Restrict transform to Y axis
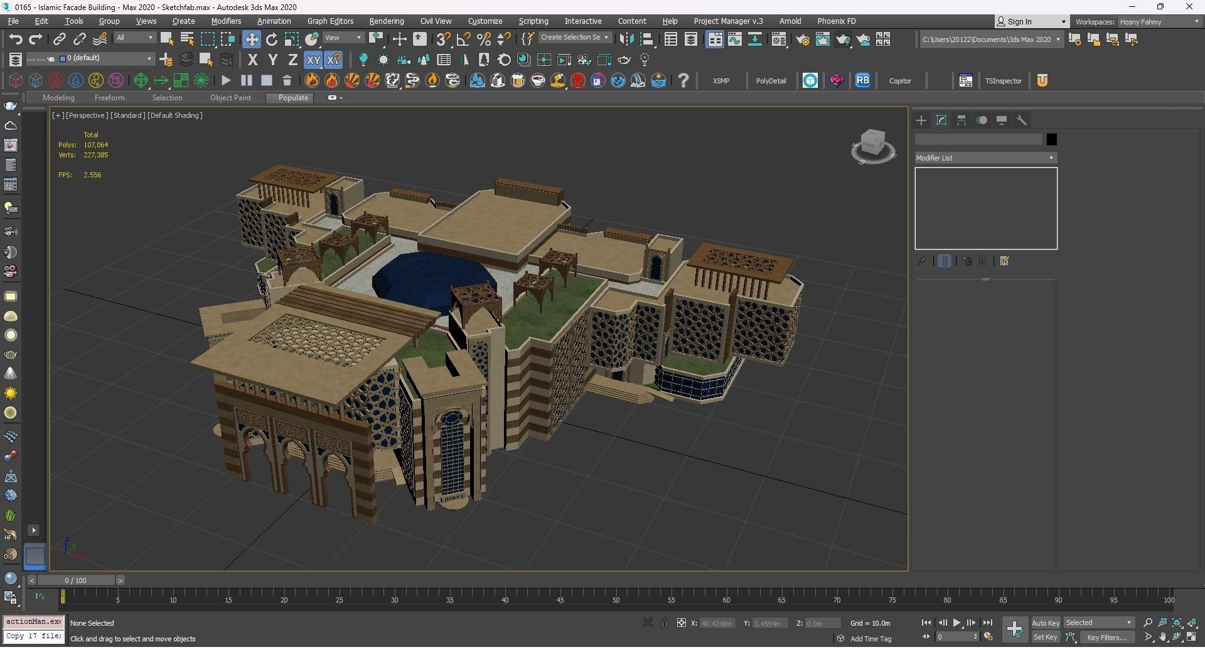 pos(273,60)
